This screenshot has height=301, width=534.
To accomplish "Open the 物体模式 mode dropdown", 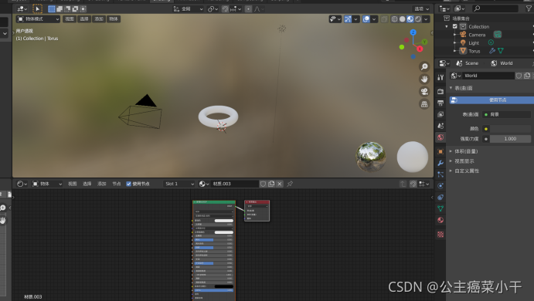I will [x=38, y=19].
